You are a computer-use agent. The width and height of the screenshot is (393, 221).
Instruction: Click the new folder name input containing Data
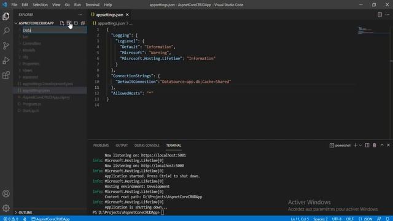click(x=55, y=30)
